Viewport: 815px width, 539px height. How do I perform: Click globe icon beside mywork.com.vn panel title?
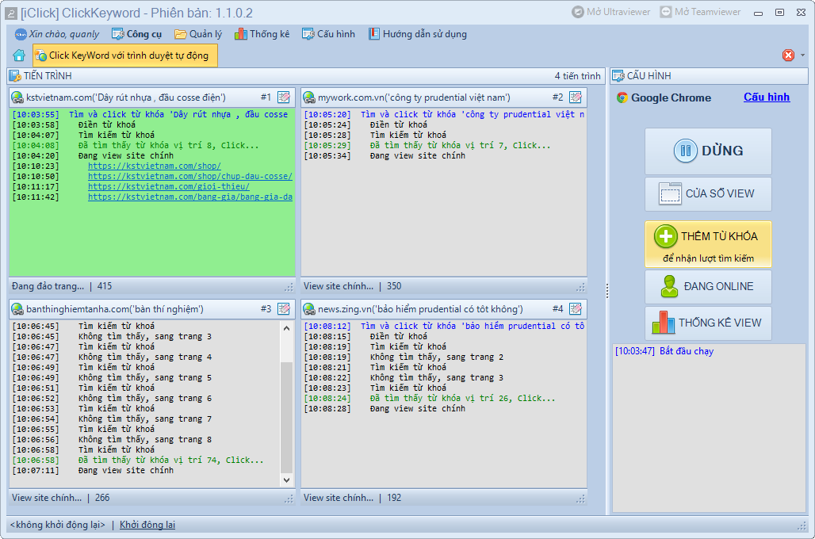(x=309, y=97)
